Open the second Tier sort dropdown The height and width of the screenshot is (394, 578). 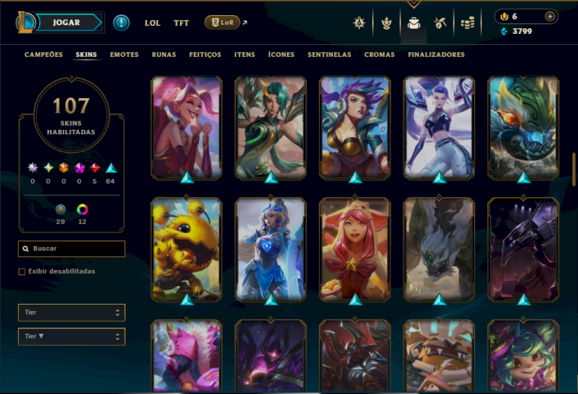(x=72, y=336)
